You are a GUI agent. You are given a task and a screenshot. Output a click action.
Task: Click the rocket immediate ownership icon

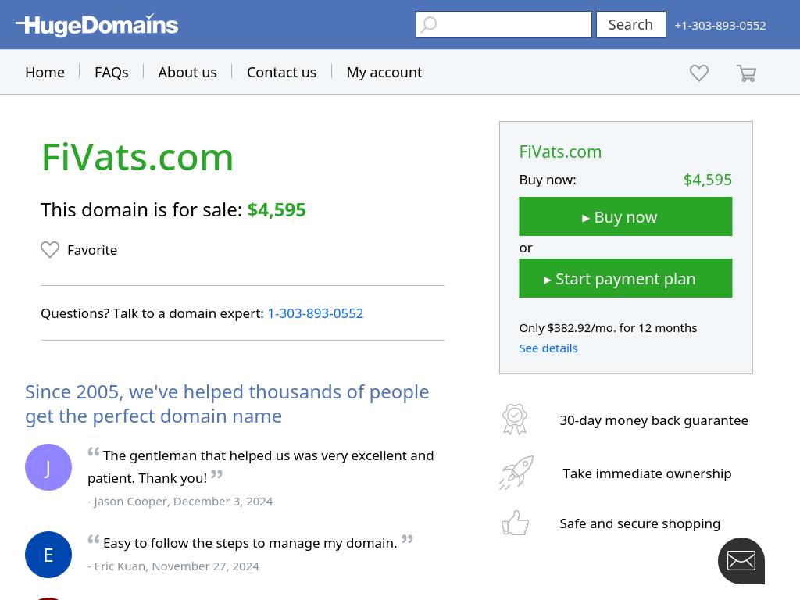pos(516,473)
